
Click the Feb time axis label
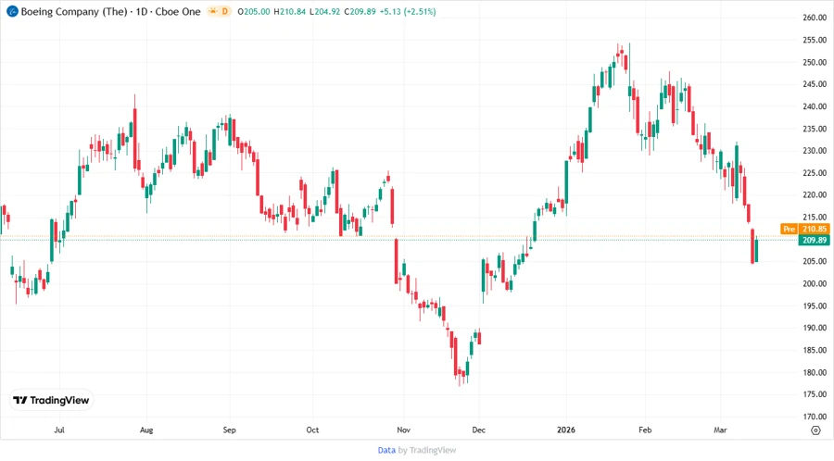[x=645, y=430]
